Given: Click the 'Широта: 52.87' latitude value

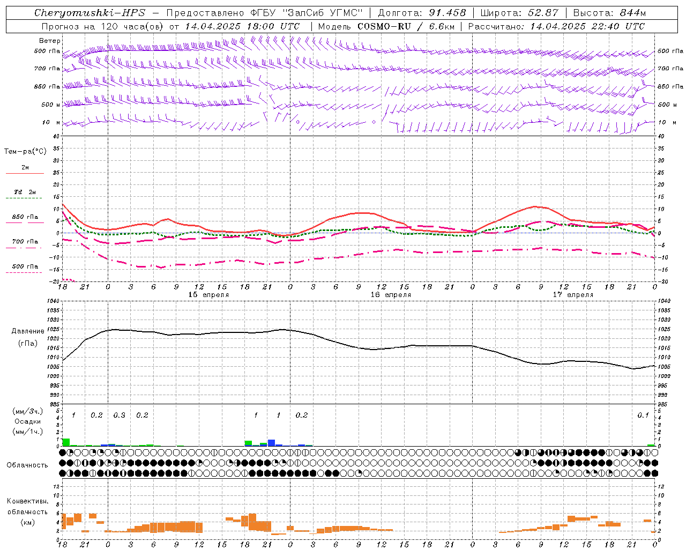Looking at the screenshot, I should 519,13.
